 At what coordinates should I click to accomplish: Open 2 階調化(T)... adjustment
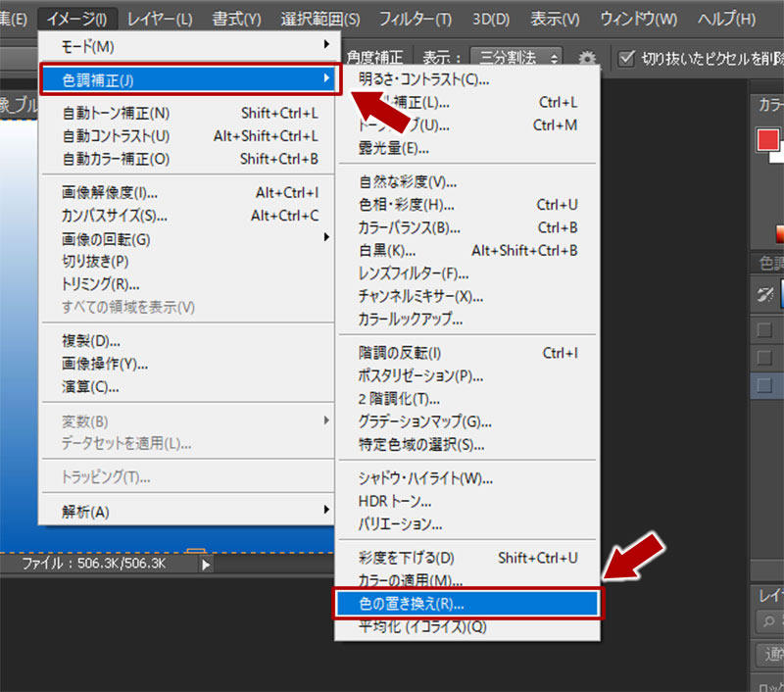click(467, 399)
